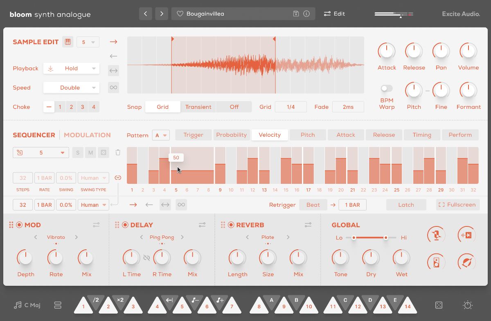Viewport: 491px width, 321px height.
Task: Click the timer icon in the bottom bar
Action: coord(468,305)
